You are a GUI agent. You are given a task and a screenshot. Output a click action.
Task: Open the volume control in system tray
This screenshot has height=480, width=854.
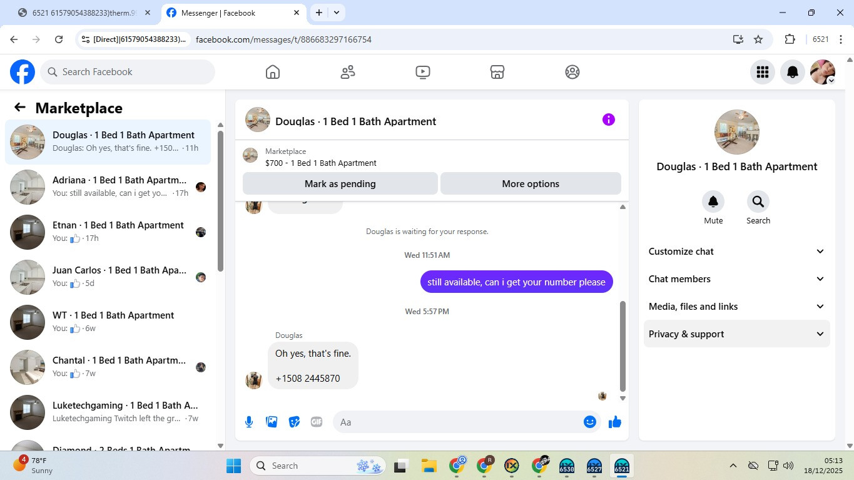pos(788,466)
